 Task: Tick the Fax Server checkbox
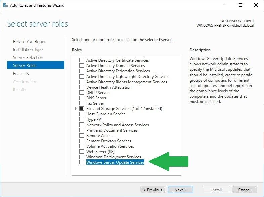[x=82, y=103]
